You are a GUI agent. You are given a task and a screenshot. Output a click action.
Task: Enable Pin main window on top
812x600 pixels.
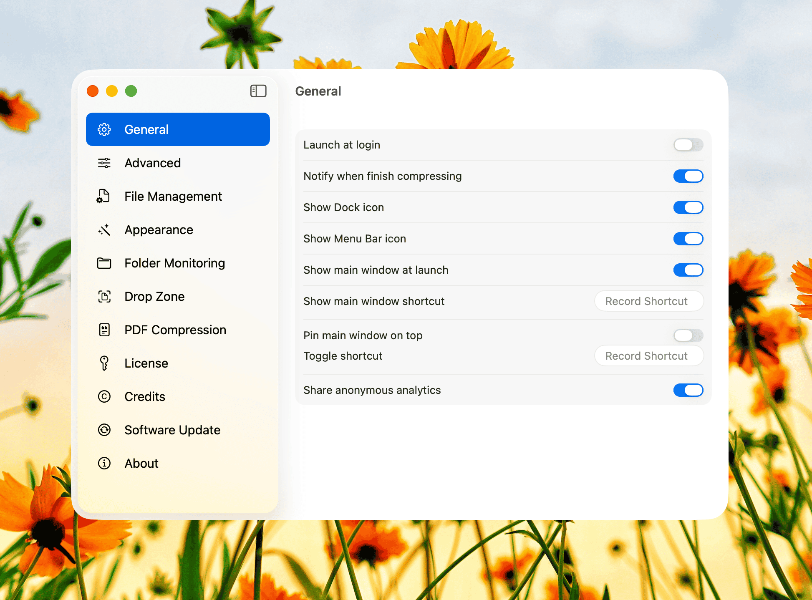click(688, 335)
